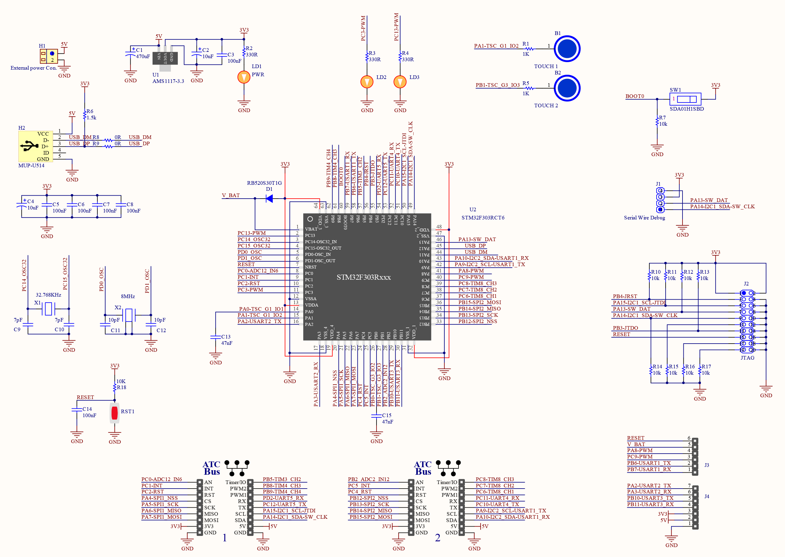Select the J1 serial wire debug header
The image size is (785, 557).
(660, 200)
